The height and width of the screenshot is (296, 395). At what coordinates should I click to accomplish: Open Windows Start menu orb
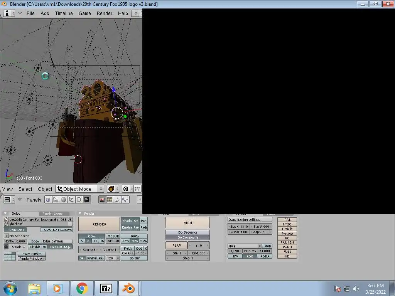10,288
